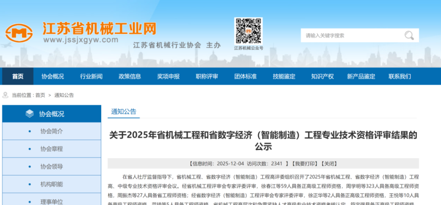This screenshot has width=441, height=205.
Task: Open 机构职能 in the sidebar
Action: [x=51, y=184]
